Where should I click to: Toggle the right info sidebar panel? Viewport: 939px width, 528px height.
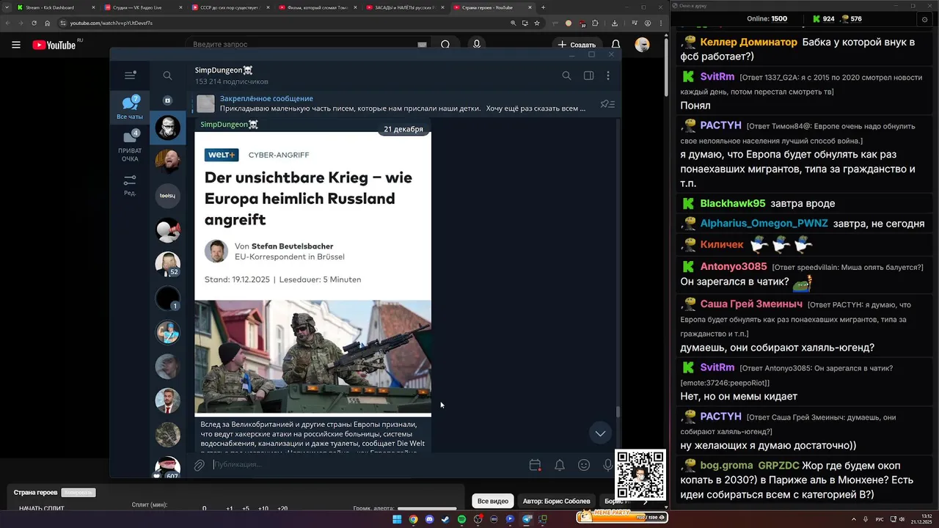tap(588, 76)
